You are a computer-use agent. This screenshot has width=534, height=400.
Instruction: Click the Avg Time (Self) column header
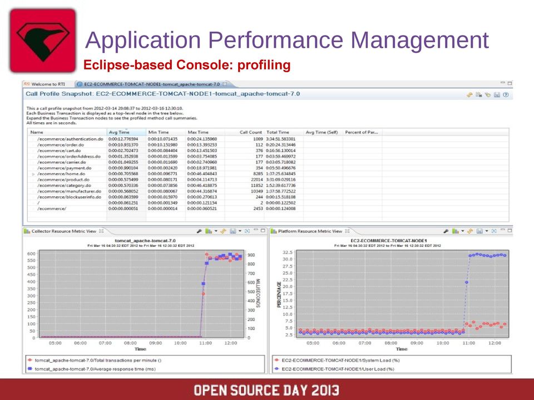point(323,132)
